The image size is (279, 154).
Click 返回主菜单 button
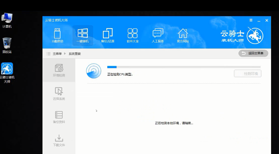(253, 53)
